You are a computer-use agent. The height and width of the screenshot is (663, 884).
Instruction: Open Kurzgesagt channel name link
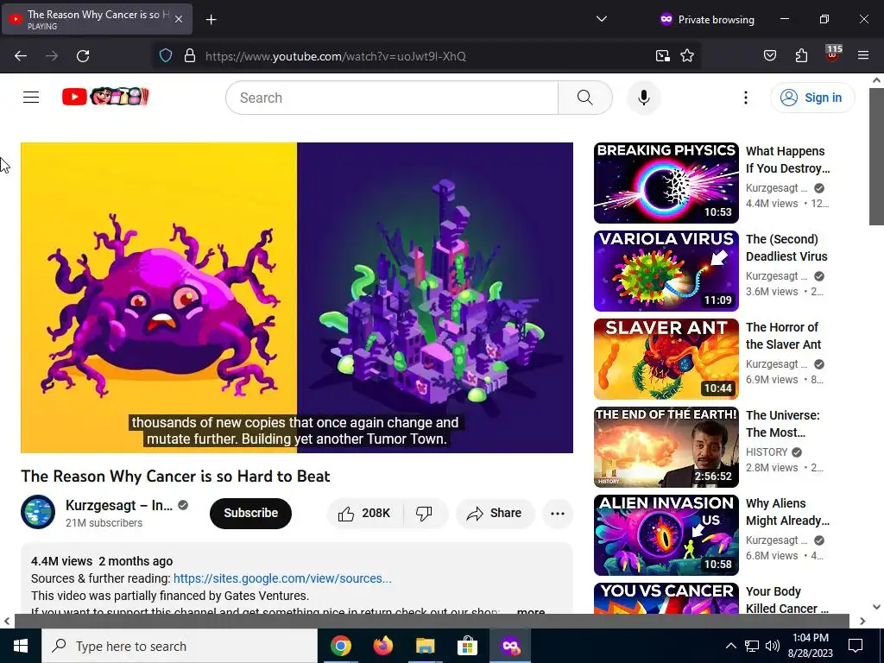(119, 505)
